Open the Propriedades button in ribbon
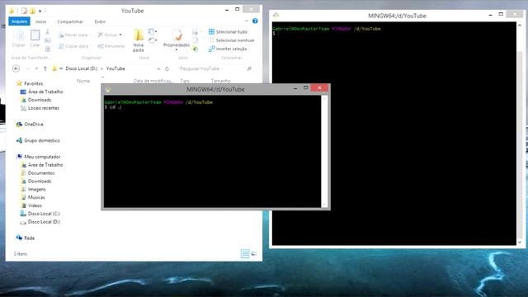 tap(177, 40)
